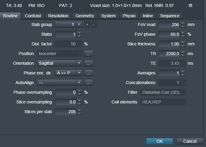Viewport: 206px width, 147px height.
Task: Open Position details ellipsis button
Action: point(89,54)
